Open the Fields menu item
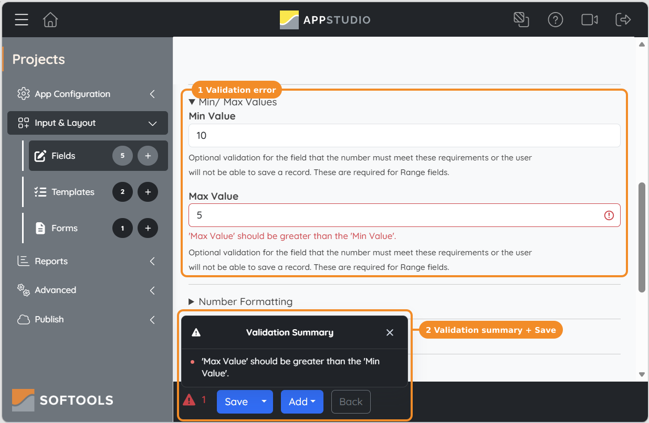Image resolution: width=649 pixels, height=423 pixels. (98, 156)
